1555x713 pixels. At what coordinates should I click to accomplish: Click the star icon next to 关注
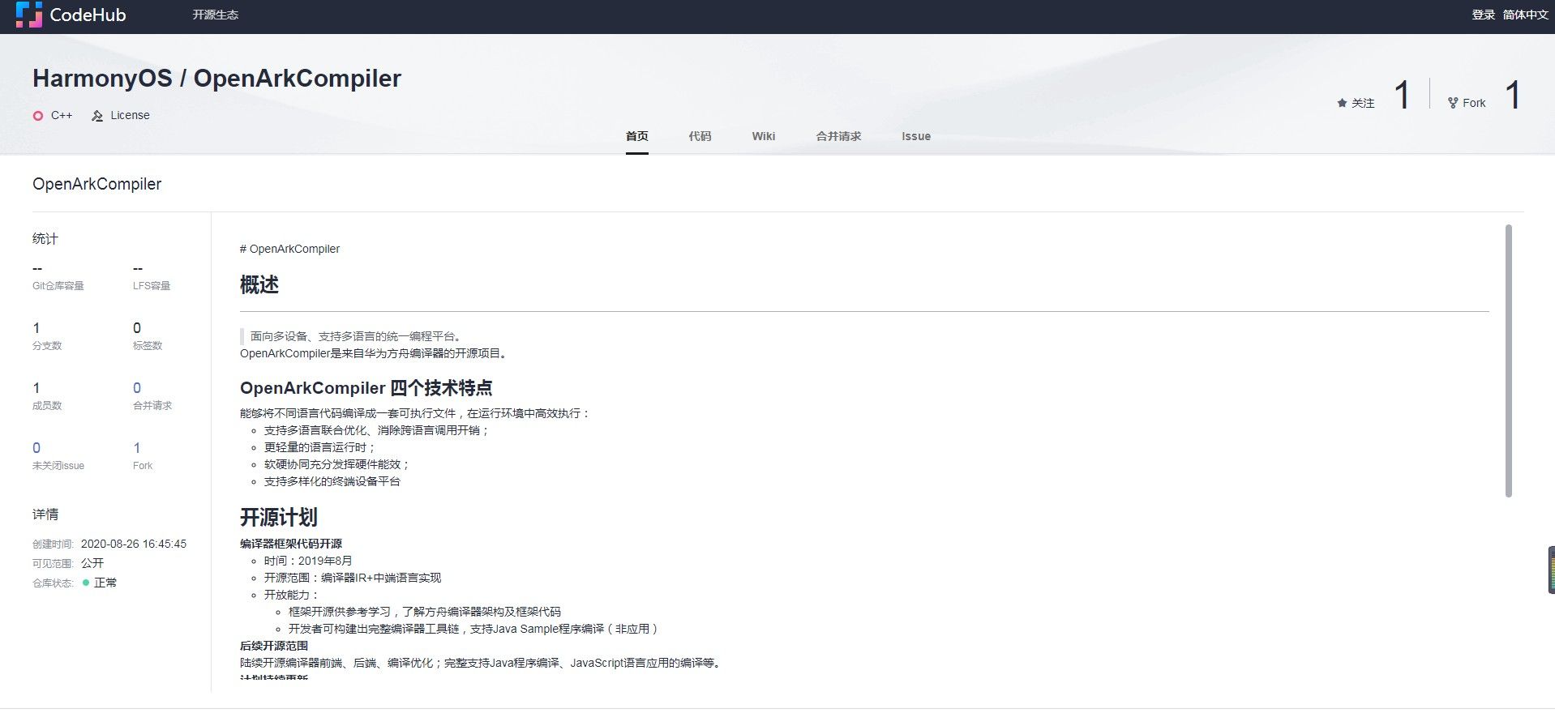pos(1342,103)
